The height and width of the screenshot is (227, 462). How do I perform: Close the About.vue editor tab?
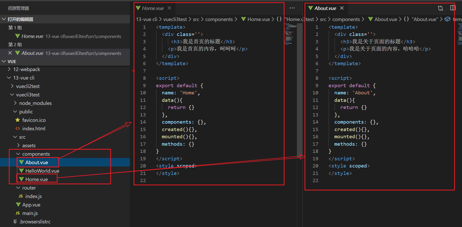pos(342,8)
